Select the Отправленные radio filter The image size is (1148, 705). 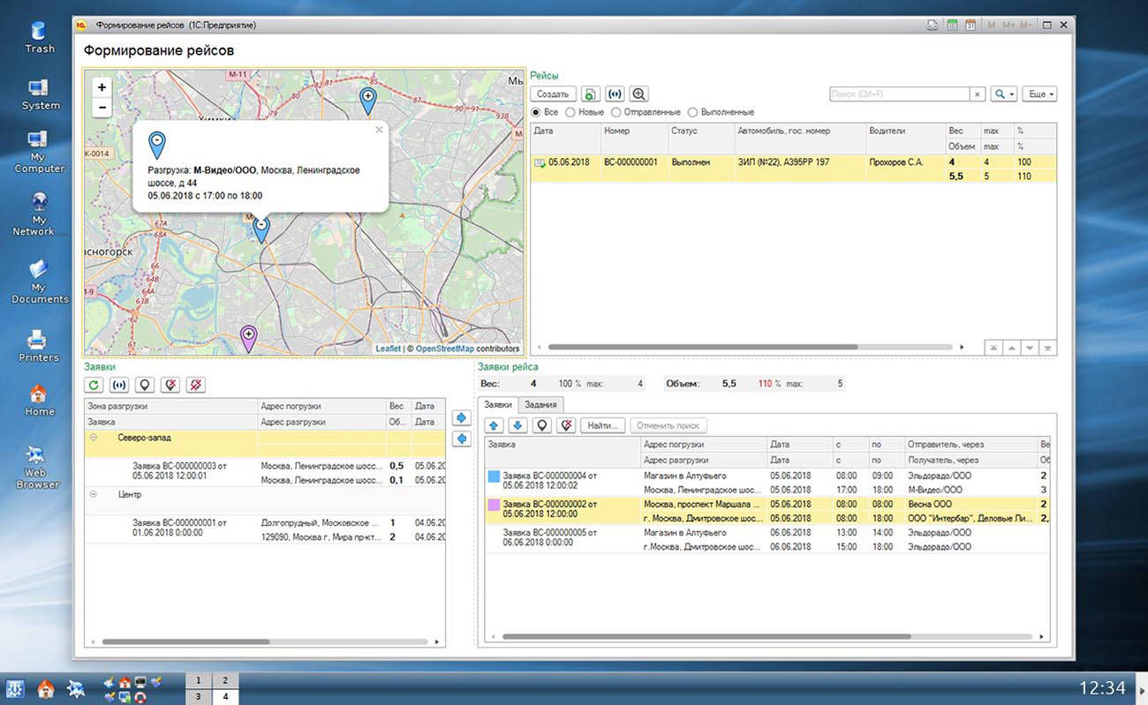(x=616, y=113)
